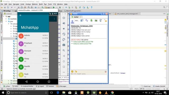169x95 pixels.
Task: Open the Build menu
Action: 41,4
